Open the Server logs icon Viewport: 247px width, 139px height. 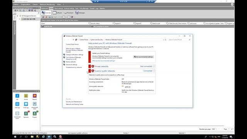coord(26,104)
